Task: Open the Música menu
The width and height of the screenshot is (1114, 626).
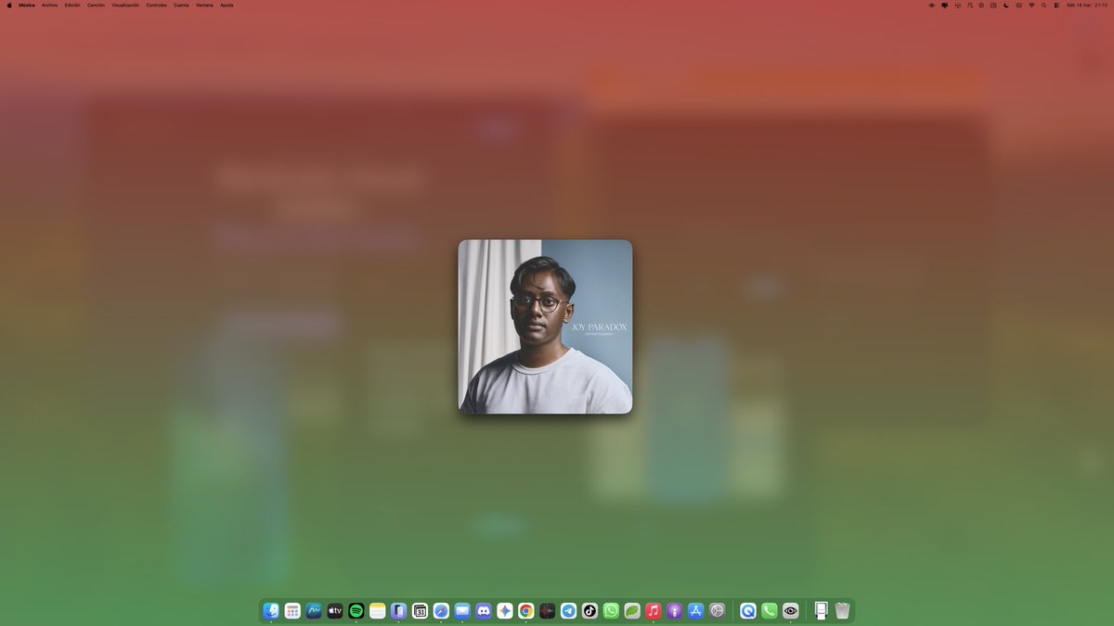Action: [x=27, y=5]
